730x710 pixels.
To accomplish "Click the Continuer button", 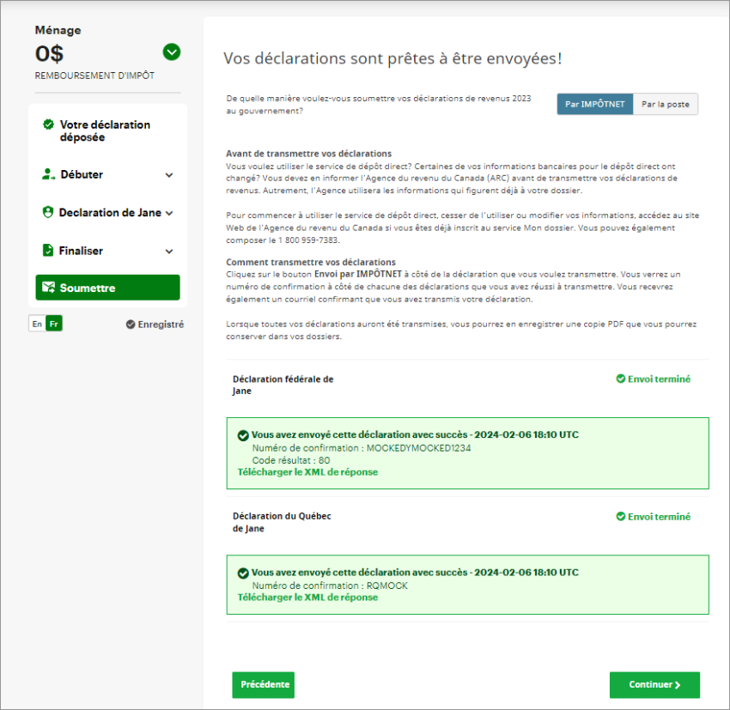I will [654, 685].
